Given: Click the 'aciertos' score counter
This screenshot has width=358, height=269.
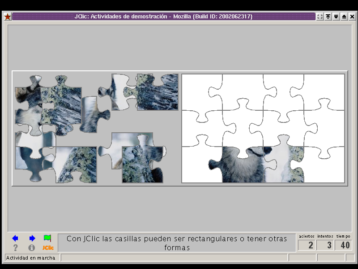Looking at the screenshot, I should tap(307, 245).
